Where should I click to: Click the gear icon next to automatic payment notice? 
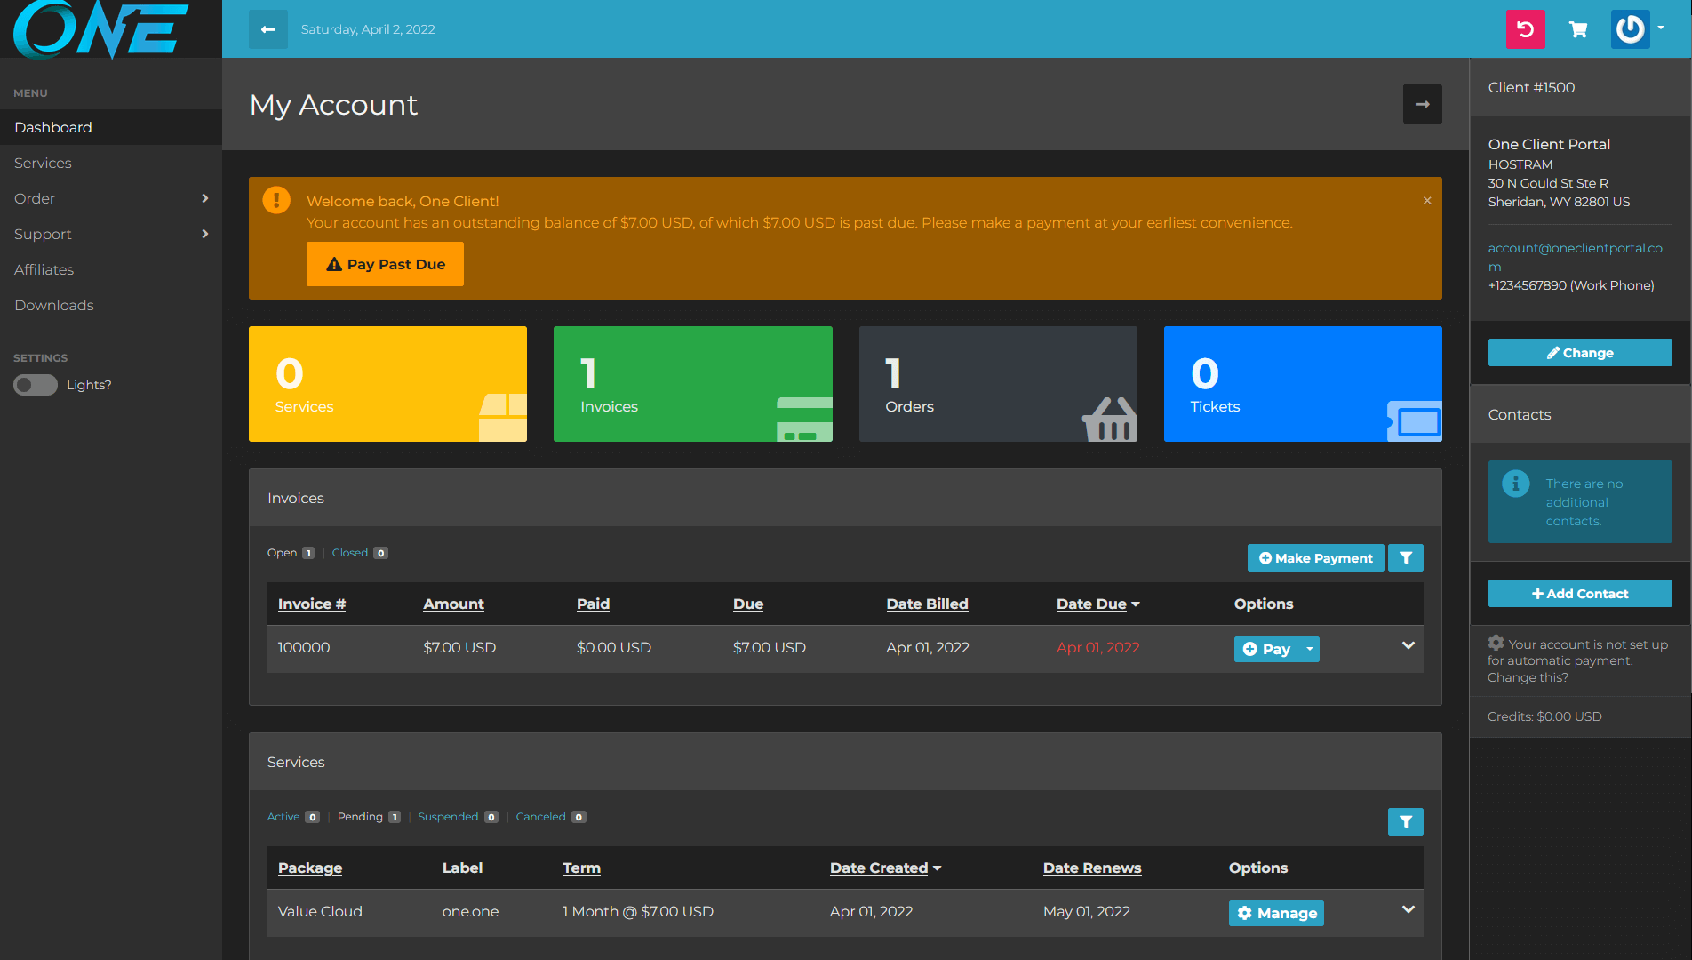click(x=1496, y=643)
